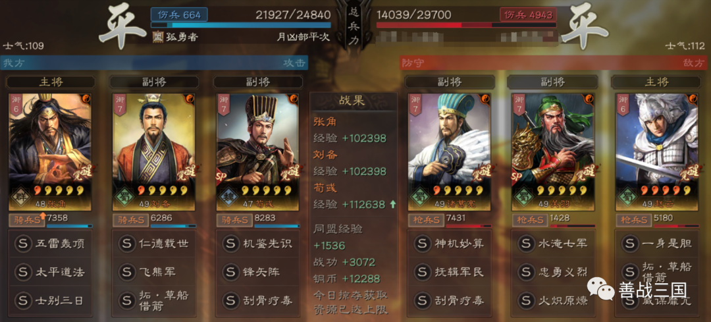Select Xun Yu (荀彧) portrait card
The image size is (711, 322).
(x=258, y=152)
